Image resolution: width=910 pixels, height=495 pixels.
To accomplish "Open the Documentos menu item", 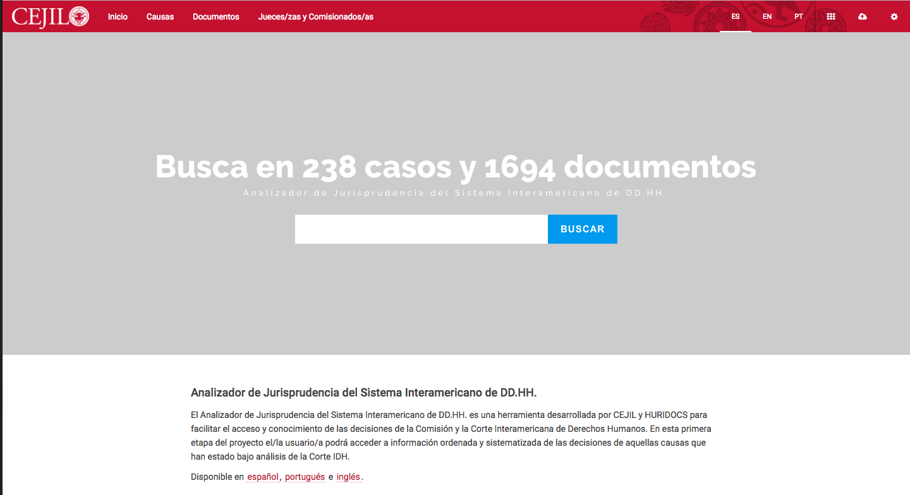I will click(216, 16).
